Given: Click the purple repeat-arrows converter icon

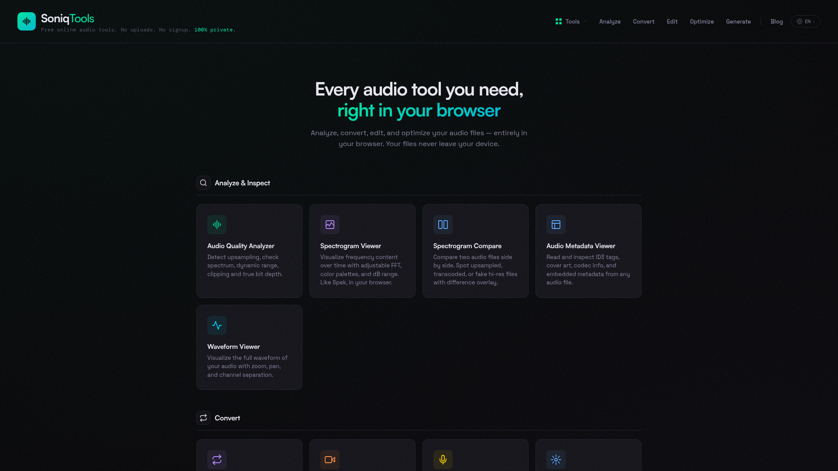Looking at the screenshot, I should [217, 459].
